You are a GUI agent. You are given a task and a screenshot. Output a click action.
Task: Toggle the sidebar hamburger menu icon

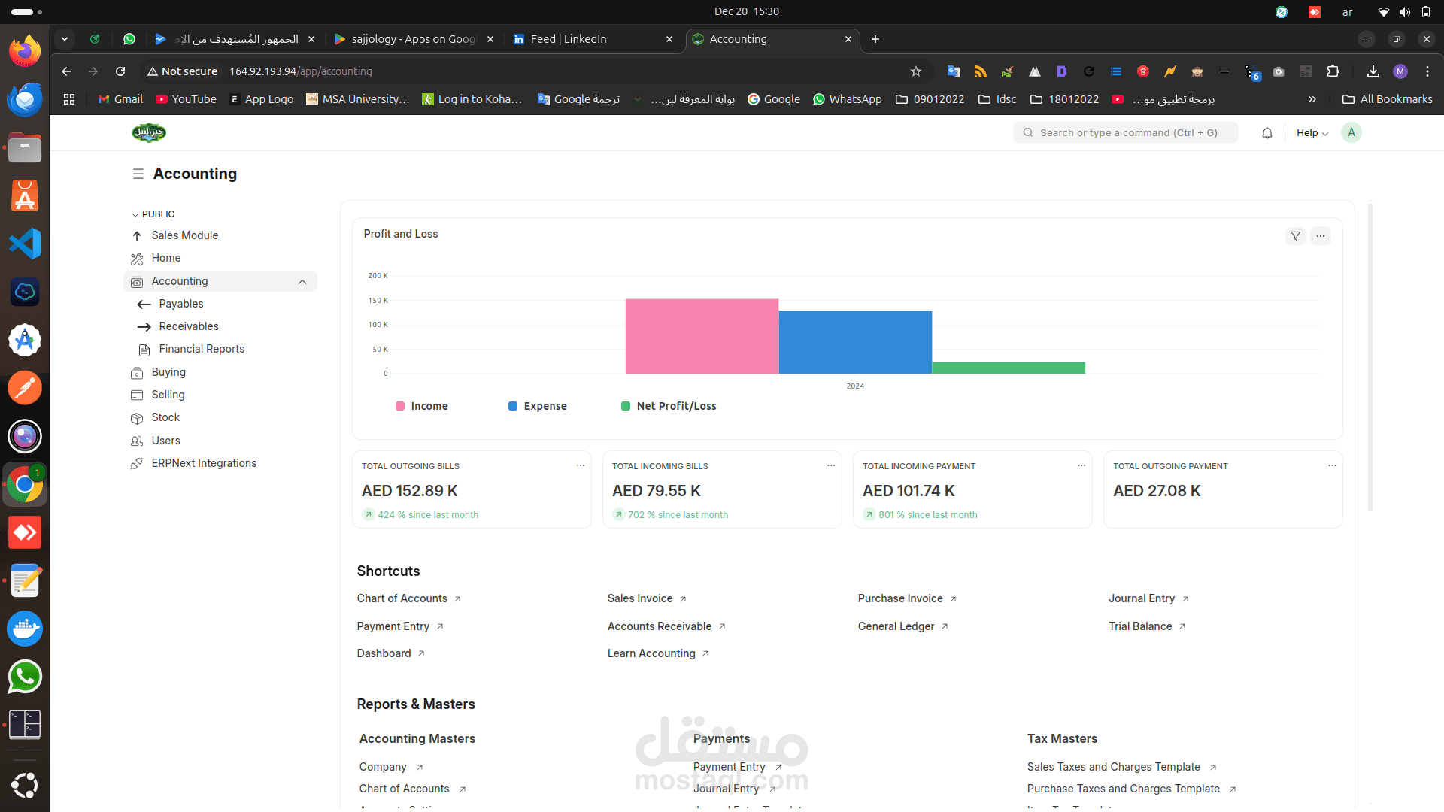[138, 174]
